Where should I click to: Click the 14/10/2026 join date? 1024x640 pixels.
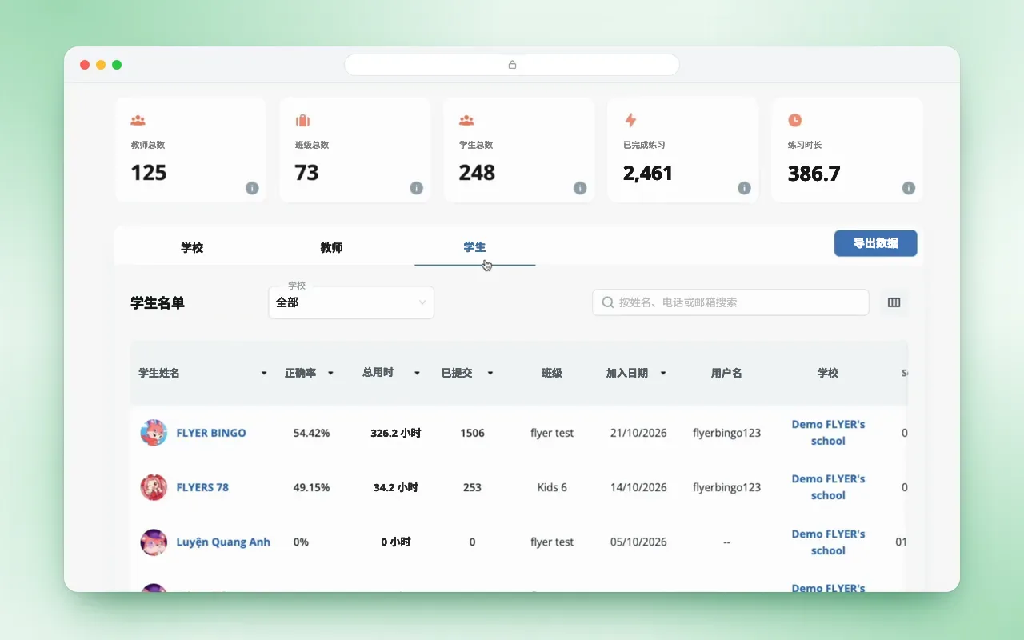(x=638, y=487)
